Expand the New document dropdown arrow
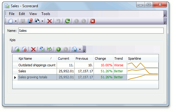Screen dimensions: 173x111 click(16, 21)
